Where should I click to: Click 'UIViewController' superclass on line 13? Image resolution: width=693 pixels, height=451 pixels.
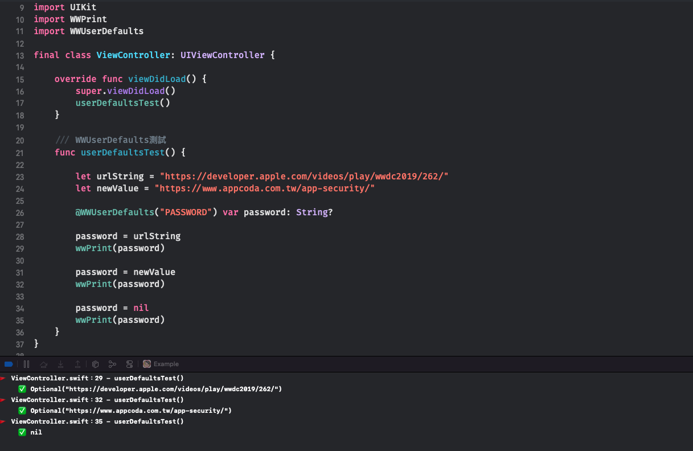coord(223,55)
